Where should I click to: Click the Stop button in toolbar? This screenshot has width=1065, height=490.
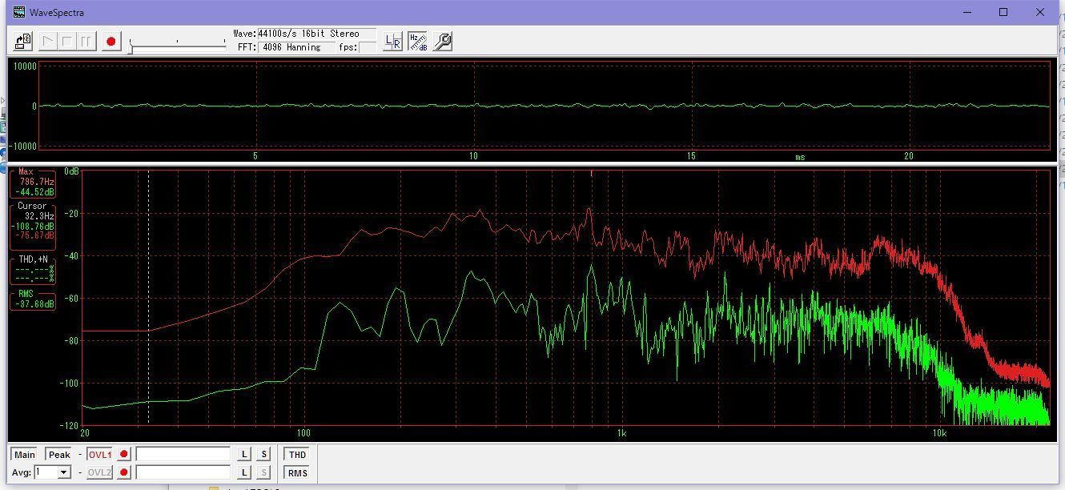[67, 41]
